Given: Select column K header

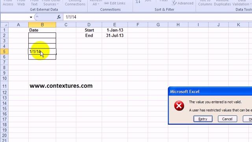Looking at the screenshot, I should point(239,25).
